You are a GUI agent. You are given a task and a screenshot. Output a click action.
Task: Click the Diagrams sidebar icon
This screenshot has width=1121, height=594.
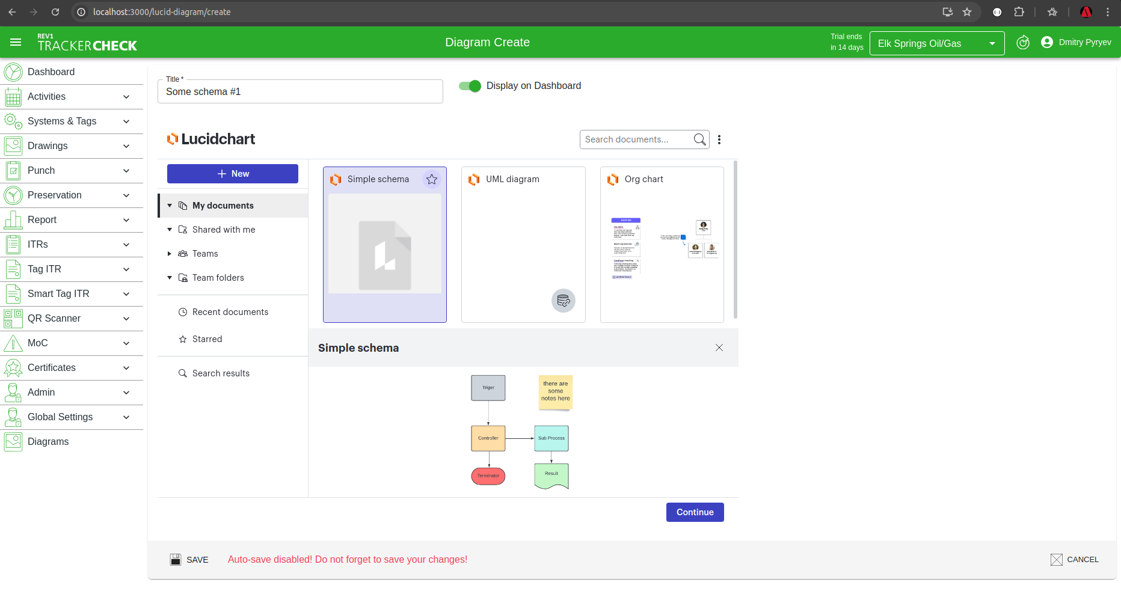click(x=13, y=442)
